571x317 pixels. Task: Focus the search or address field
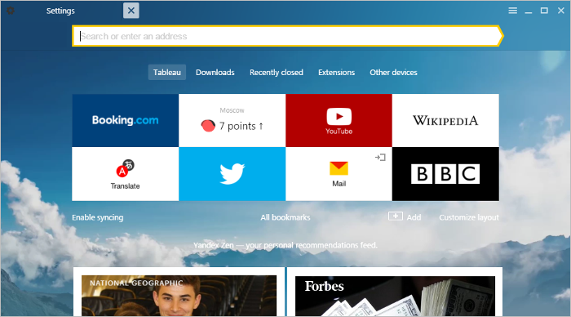[287, 36]
